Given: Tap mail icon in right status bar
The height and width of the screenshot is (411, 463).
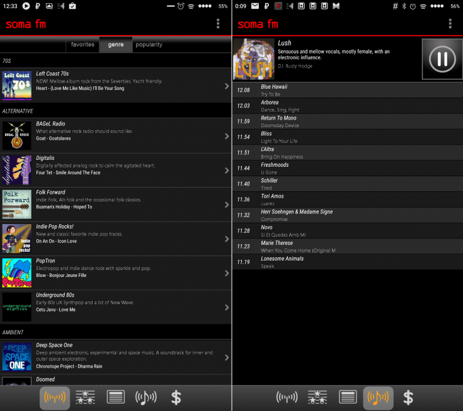Looking at the screenshot, I should coord(255,6).
